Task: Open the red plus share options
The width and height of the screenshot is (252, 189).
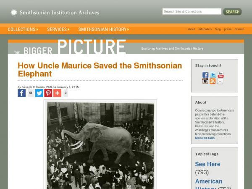Action: click(x=58, y=93)
